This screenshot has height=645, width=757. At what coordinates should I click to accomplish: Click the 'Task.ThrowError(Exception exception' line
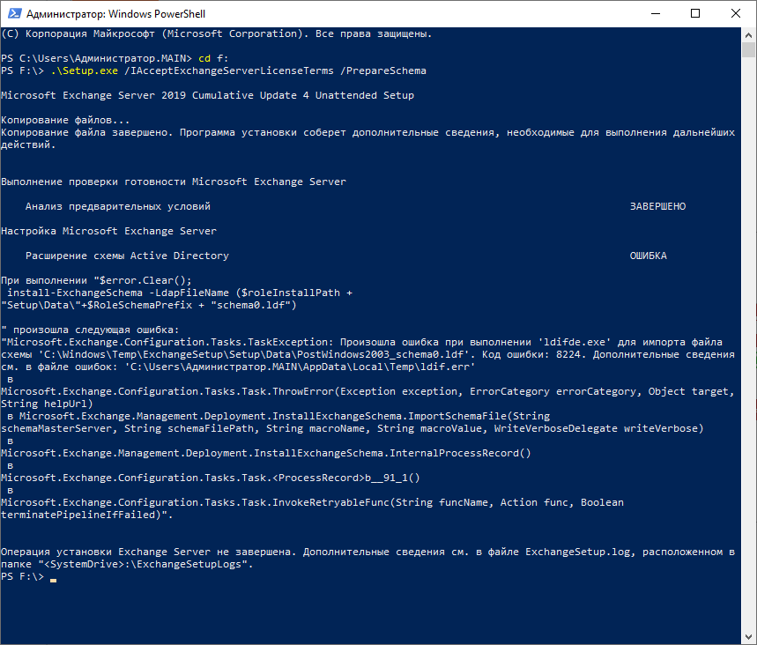pos(367,392)
